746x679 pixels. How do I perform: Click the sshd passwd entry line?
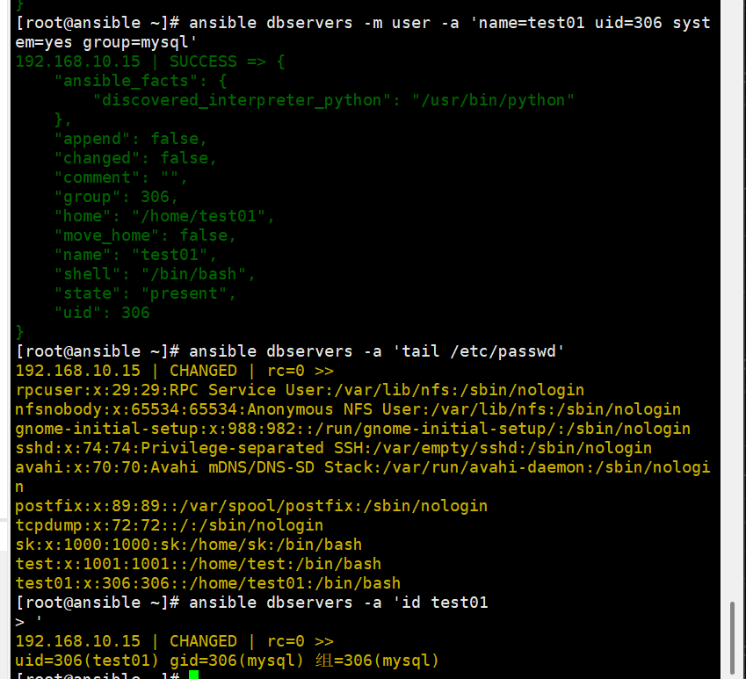(x=334, y=448)
